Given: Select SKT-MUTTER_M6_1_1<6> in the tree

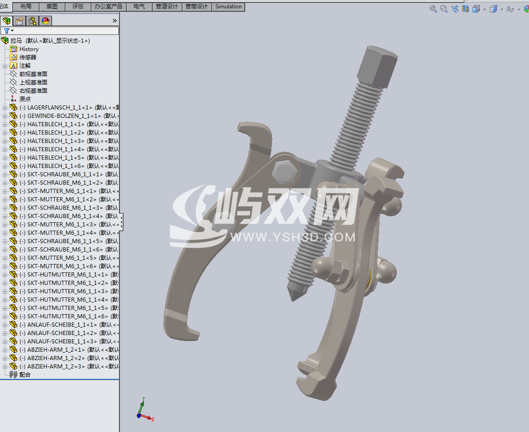Looking at the screenshot, I should (x=69, y=266).
